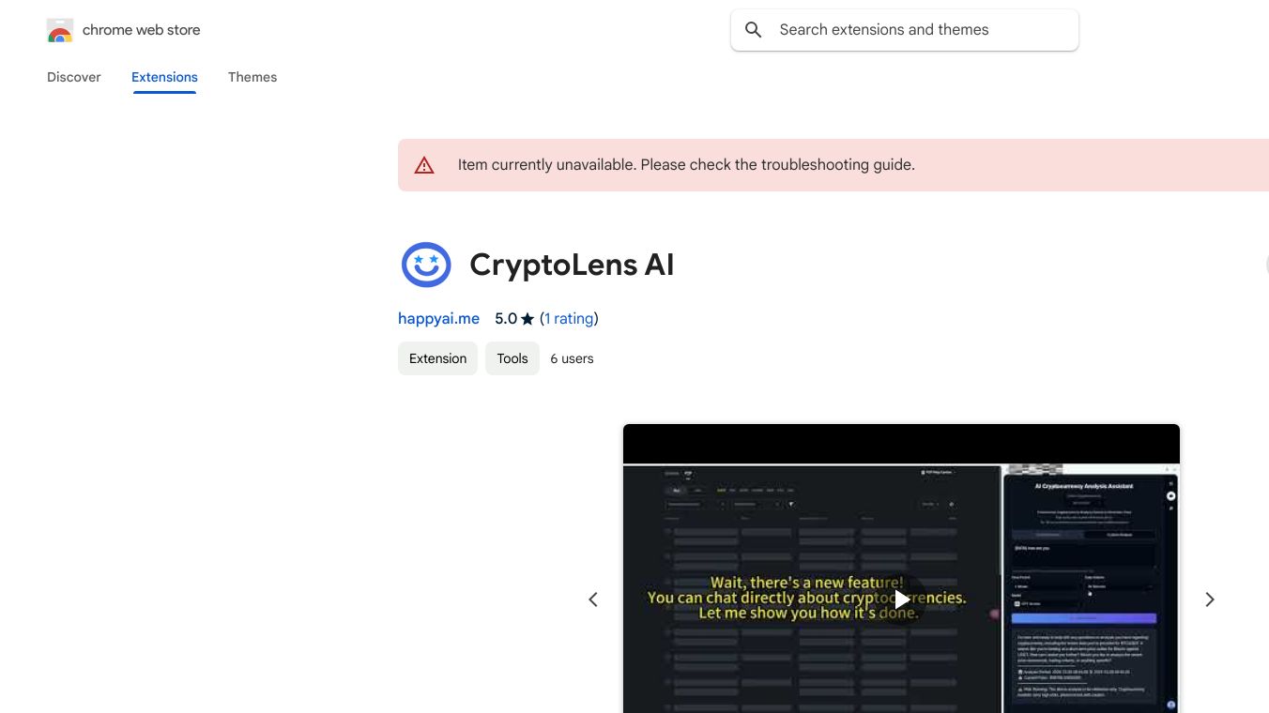This screenshot has width=1269, height=713.
Task: Open the troubleshooting guide text in banner
Action: [837, 164]
